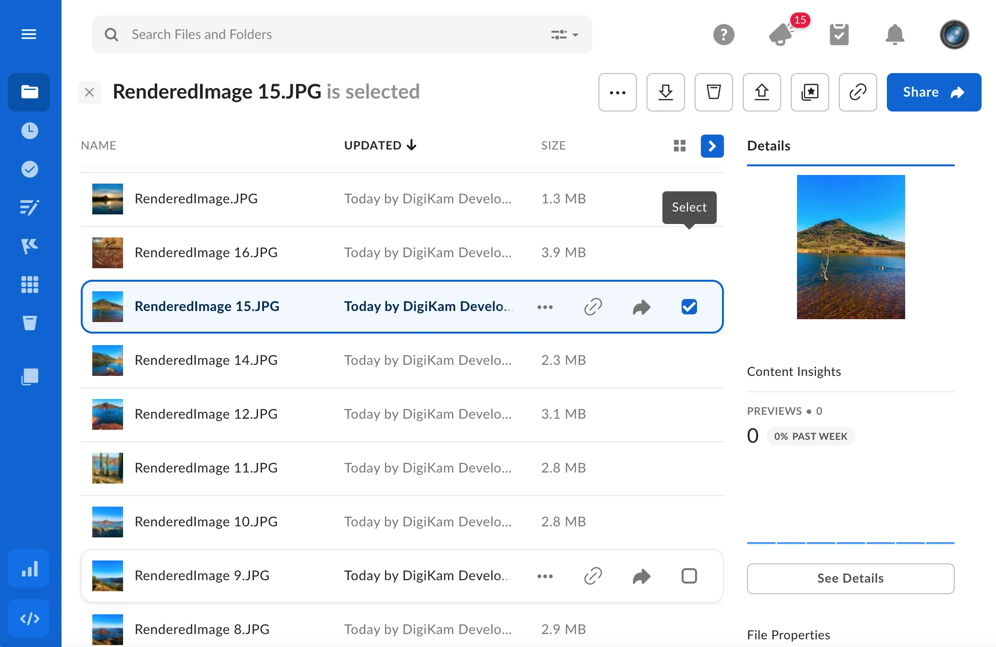Open the search filter options dropdown
The image size is (996, 647).
[x=564, y=35]
